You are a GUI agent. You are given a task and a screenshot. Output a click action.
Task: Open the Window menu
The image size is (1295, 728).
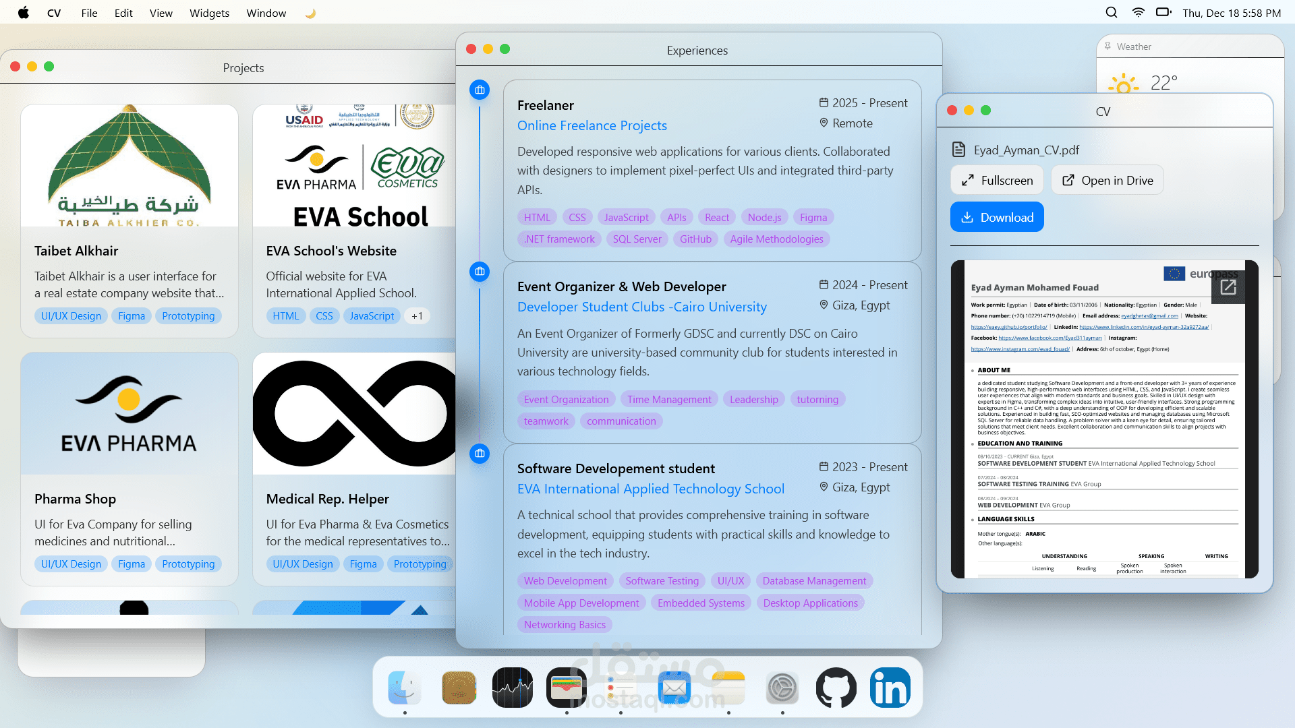266,13
